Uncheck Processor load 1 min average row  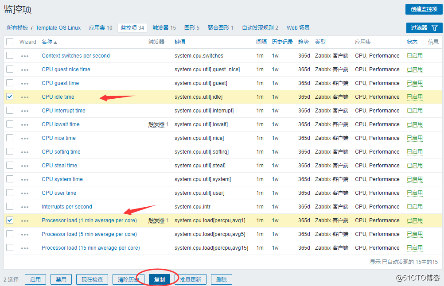[10, 220]
